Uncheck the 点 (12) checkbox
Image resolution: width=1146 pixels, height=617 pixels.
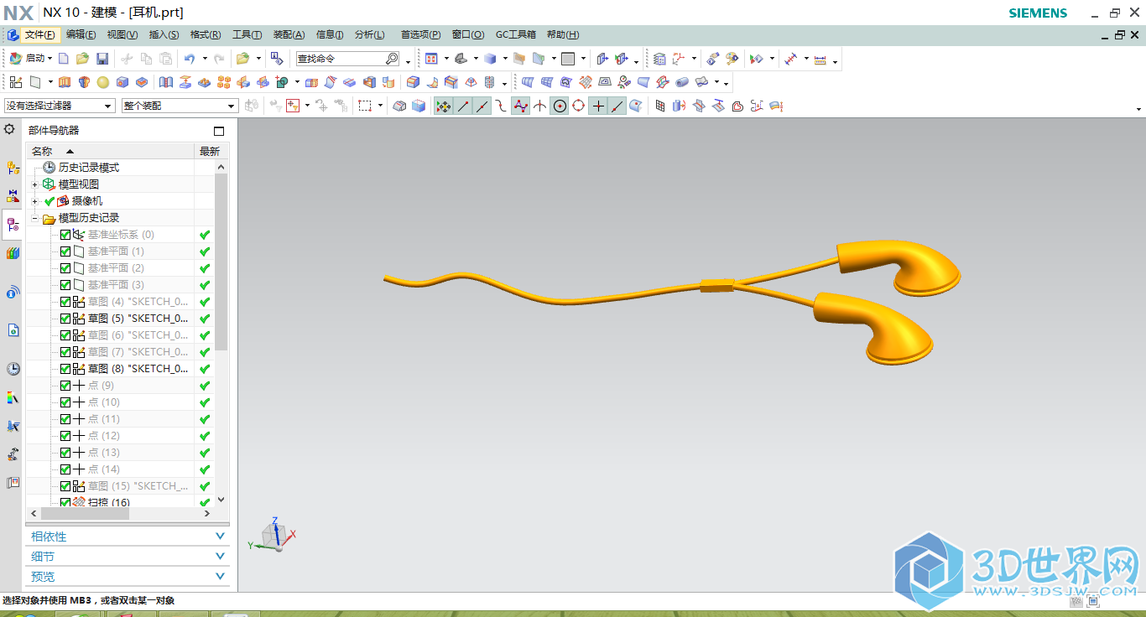coord(65,436)
